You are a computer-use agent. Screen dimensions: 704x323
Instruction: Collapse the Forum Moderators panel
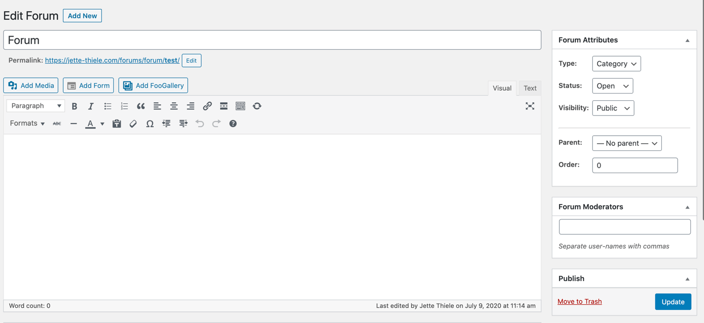(688, 207)
